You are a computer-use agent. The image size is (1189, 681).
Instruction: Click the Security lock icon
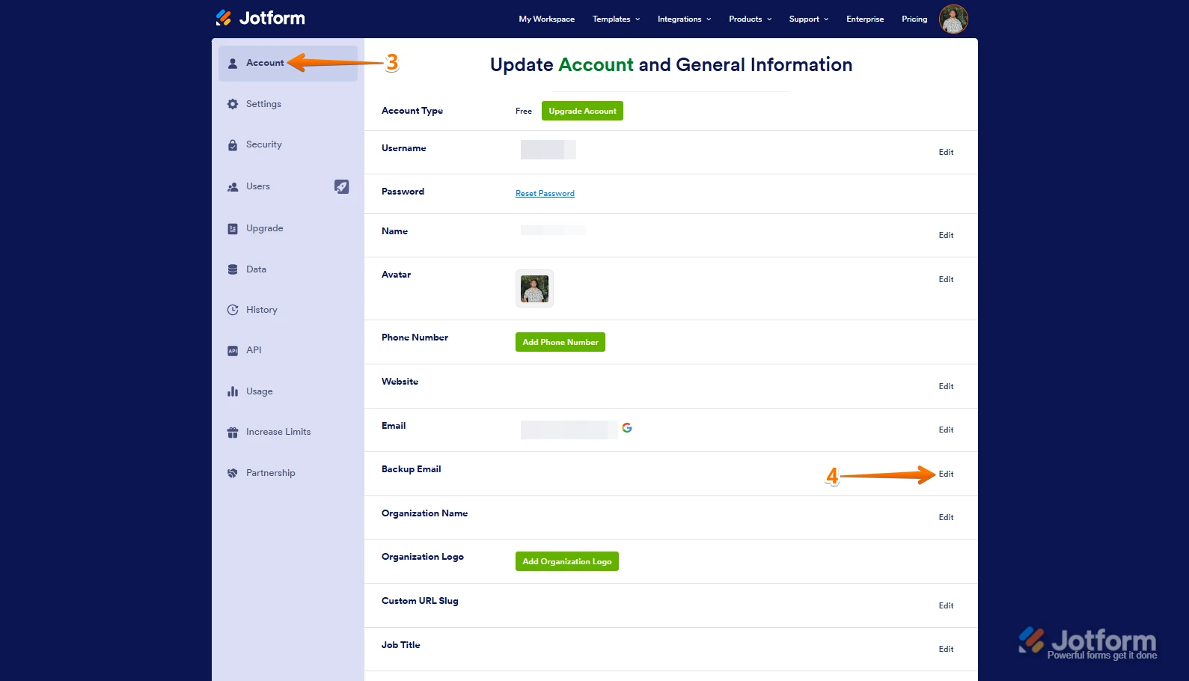click(x=233, y=145)
